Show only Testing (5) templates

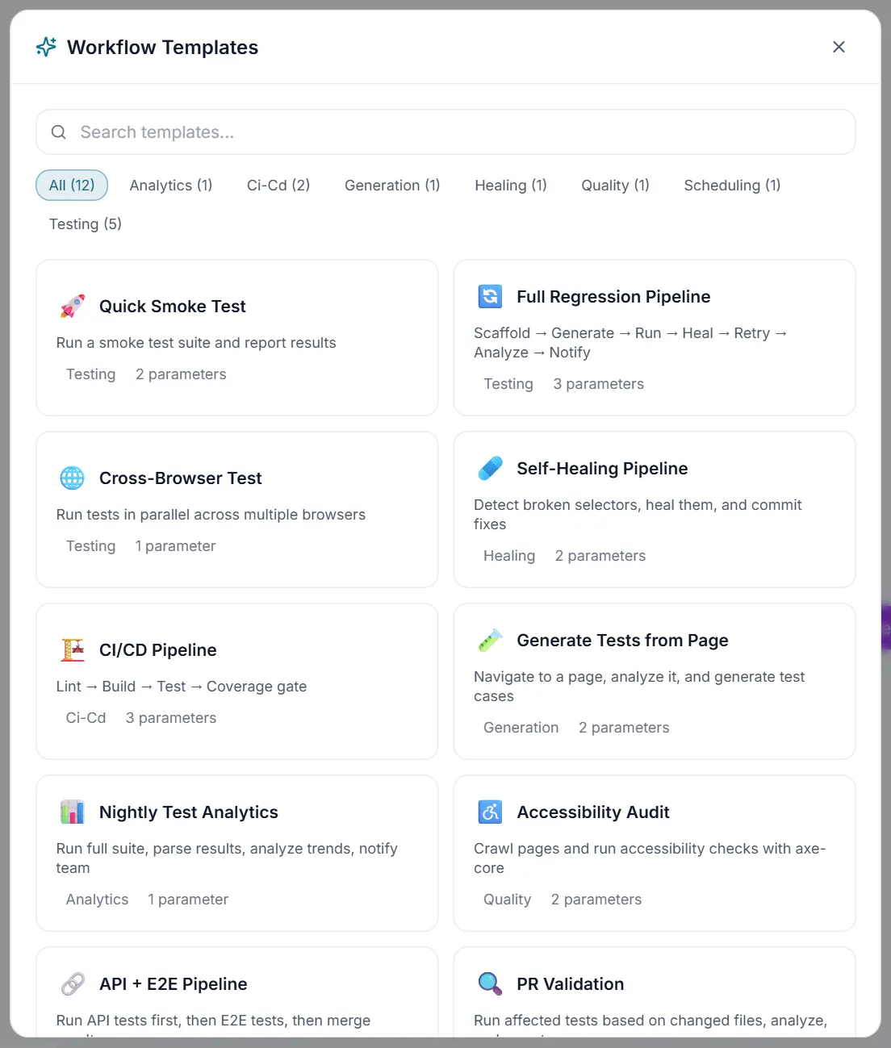(x=86, y=224)
